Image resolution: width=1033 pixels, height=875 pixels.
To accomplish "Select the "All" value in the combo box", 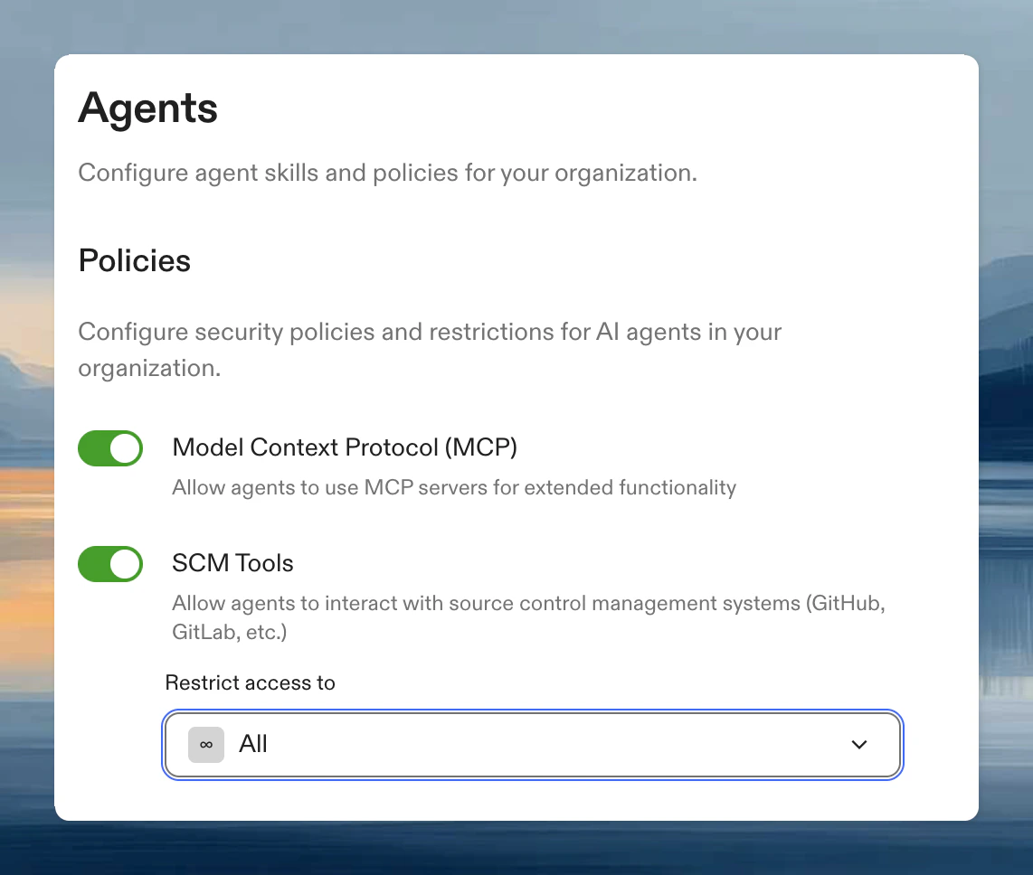I will coord(253,744).
